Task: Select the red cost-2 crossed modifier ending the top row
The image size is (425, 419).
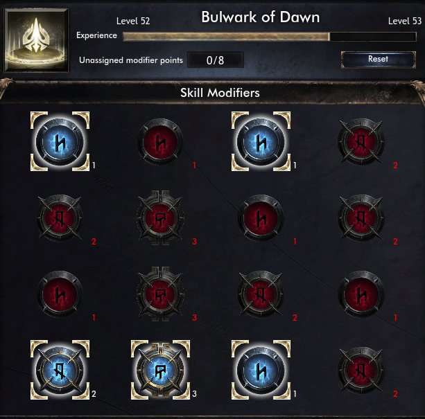Action: pos(361,142)
